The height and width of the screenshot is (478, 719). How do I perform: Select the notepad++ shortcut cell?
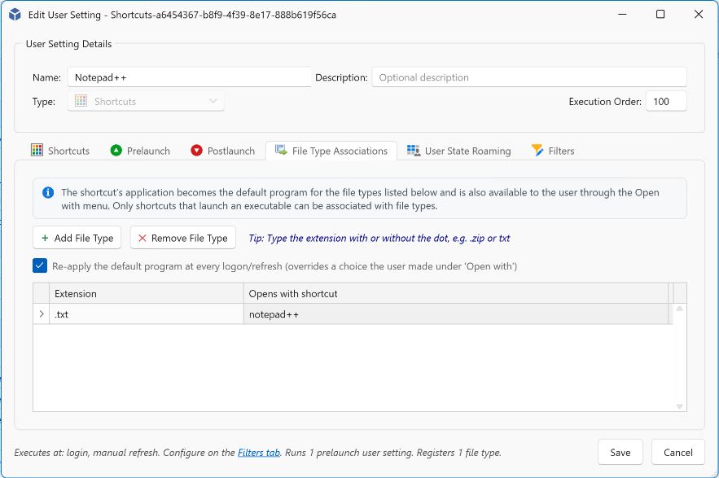pos(456,314)
